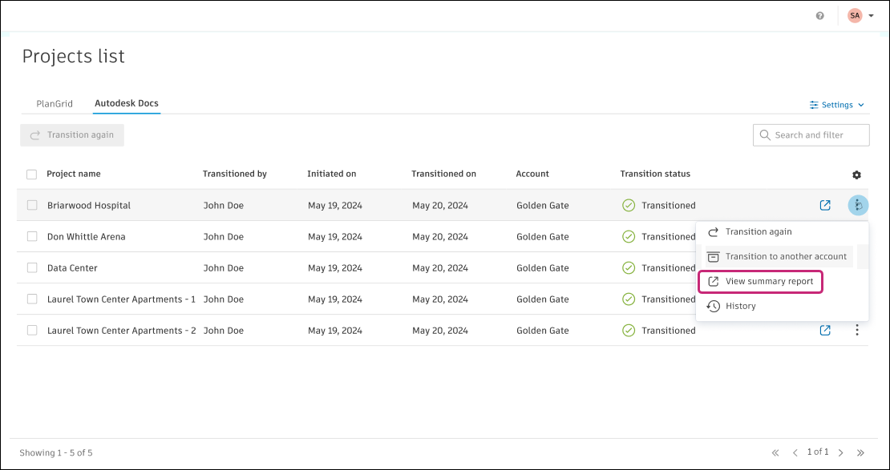This screenshot has width=890, height=470.
Task: Go to the next page arrow
Action: [x=841, y=453]
